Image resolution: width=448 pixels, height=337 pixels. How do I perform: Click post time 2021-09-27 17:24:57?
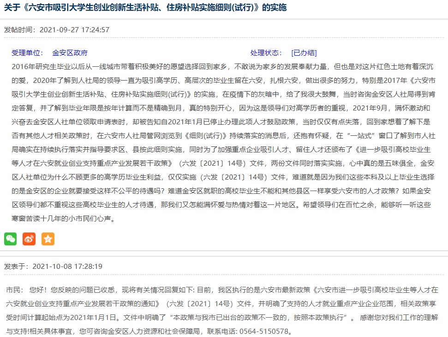click(x=74, y=30)
